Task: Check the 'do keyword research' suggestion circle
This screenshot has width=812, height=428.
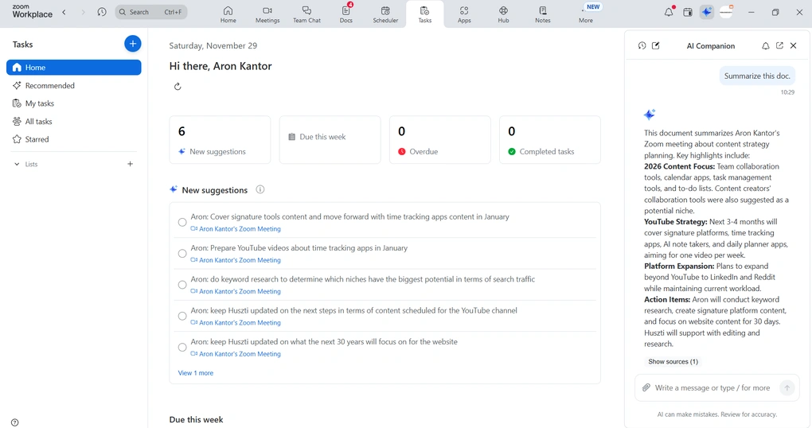Action: 182,285
